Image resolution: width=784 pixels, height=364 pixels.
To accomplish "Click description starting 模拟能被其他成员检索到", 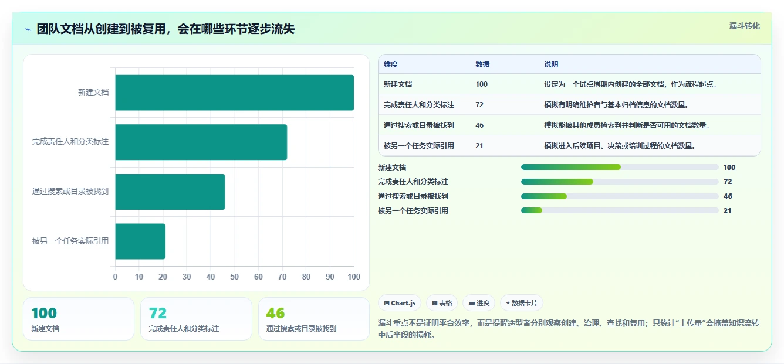I will click(x=627, y=125).
